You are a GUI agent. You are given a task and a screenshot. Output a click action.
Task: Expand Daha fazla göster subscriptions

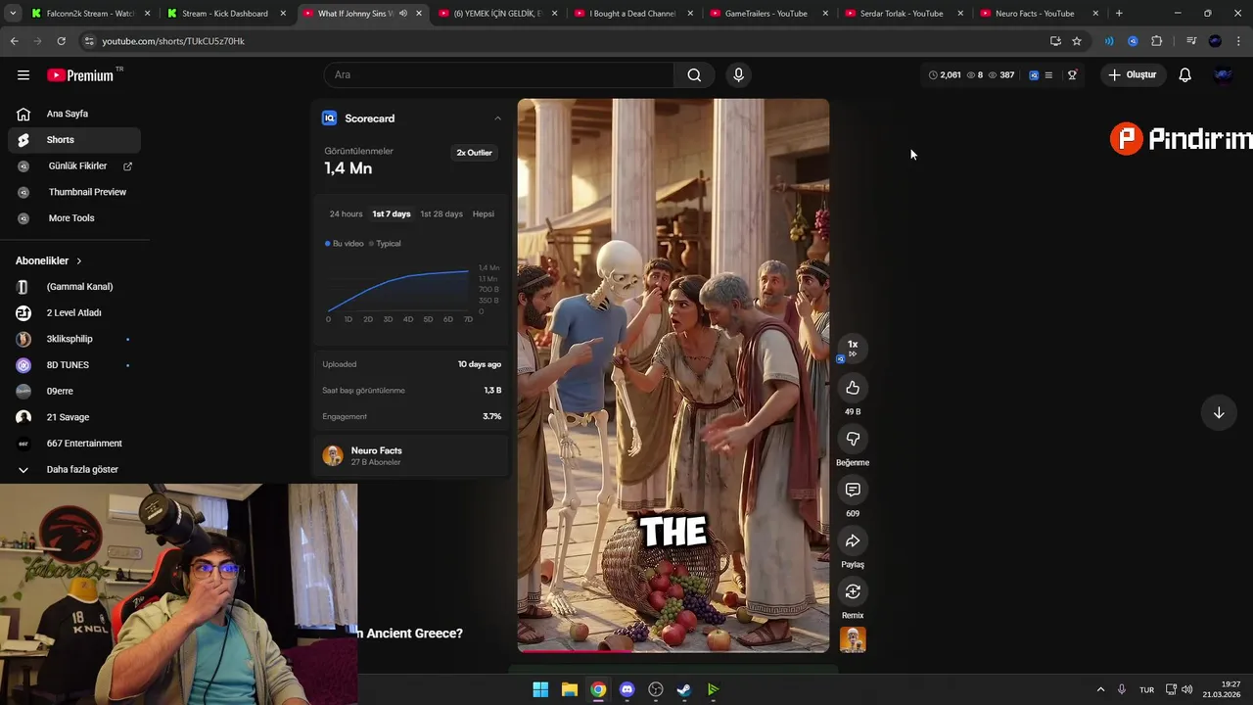(x=74, y=469)
